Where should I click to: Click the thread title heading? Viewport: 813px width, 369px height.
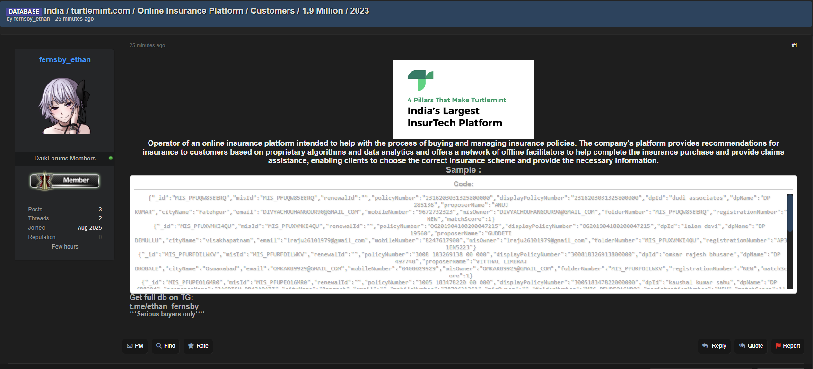pyautogui.click(x=206, y=11)
